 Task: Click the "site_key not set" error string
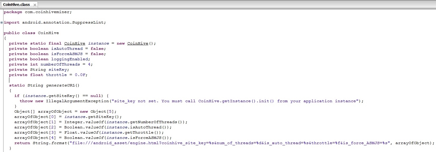click(x=204, y=101)
